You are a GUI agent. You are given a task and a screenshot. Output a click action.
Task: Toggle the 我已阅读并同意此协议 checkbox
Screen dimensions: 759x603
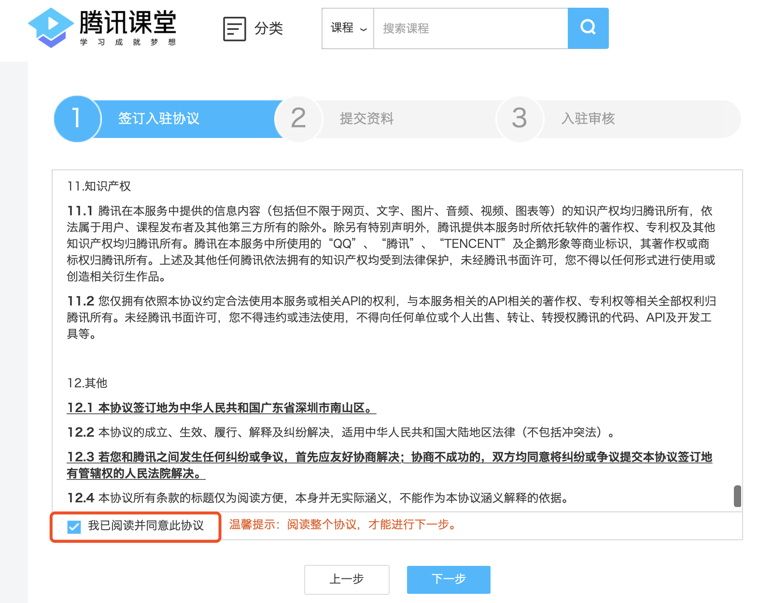[x=74, y=527]
